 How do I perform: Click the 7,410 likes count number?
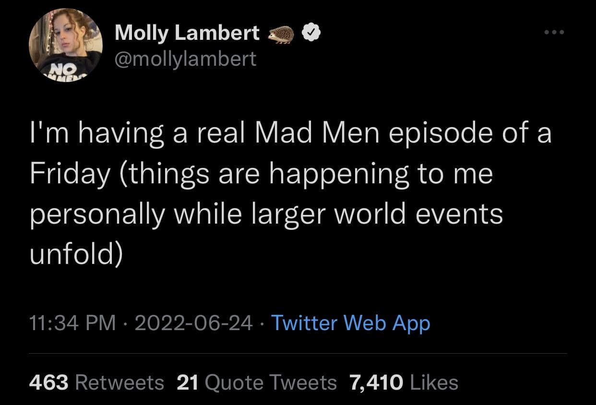pos(376,382)
